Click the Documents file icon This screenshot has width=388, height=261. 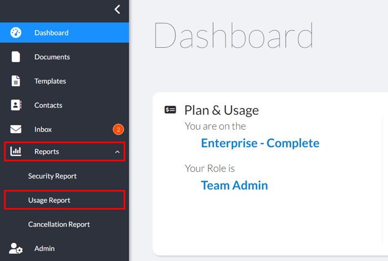click(16, 57)
